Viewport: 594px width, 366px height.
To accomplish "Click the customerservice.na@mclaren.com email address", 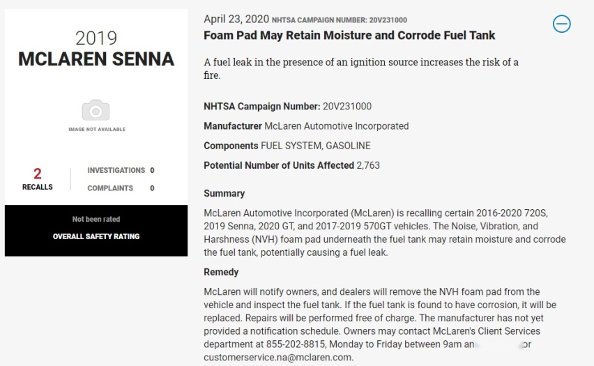I will coord(278,357).
